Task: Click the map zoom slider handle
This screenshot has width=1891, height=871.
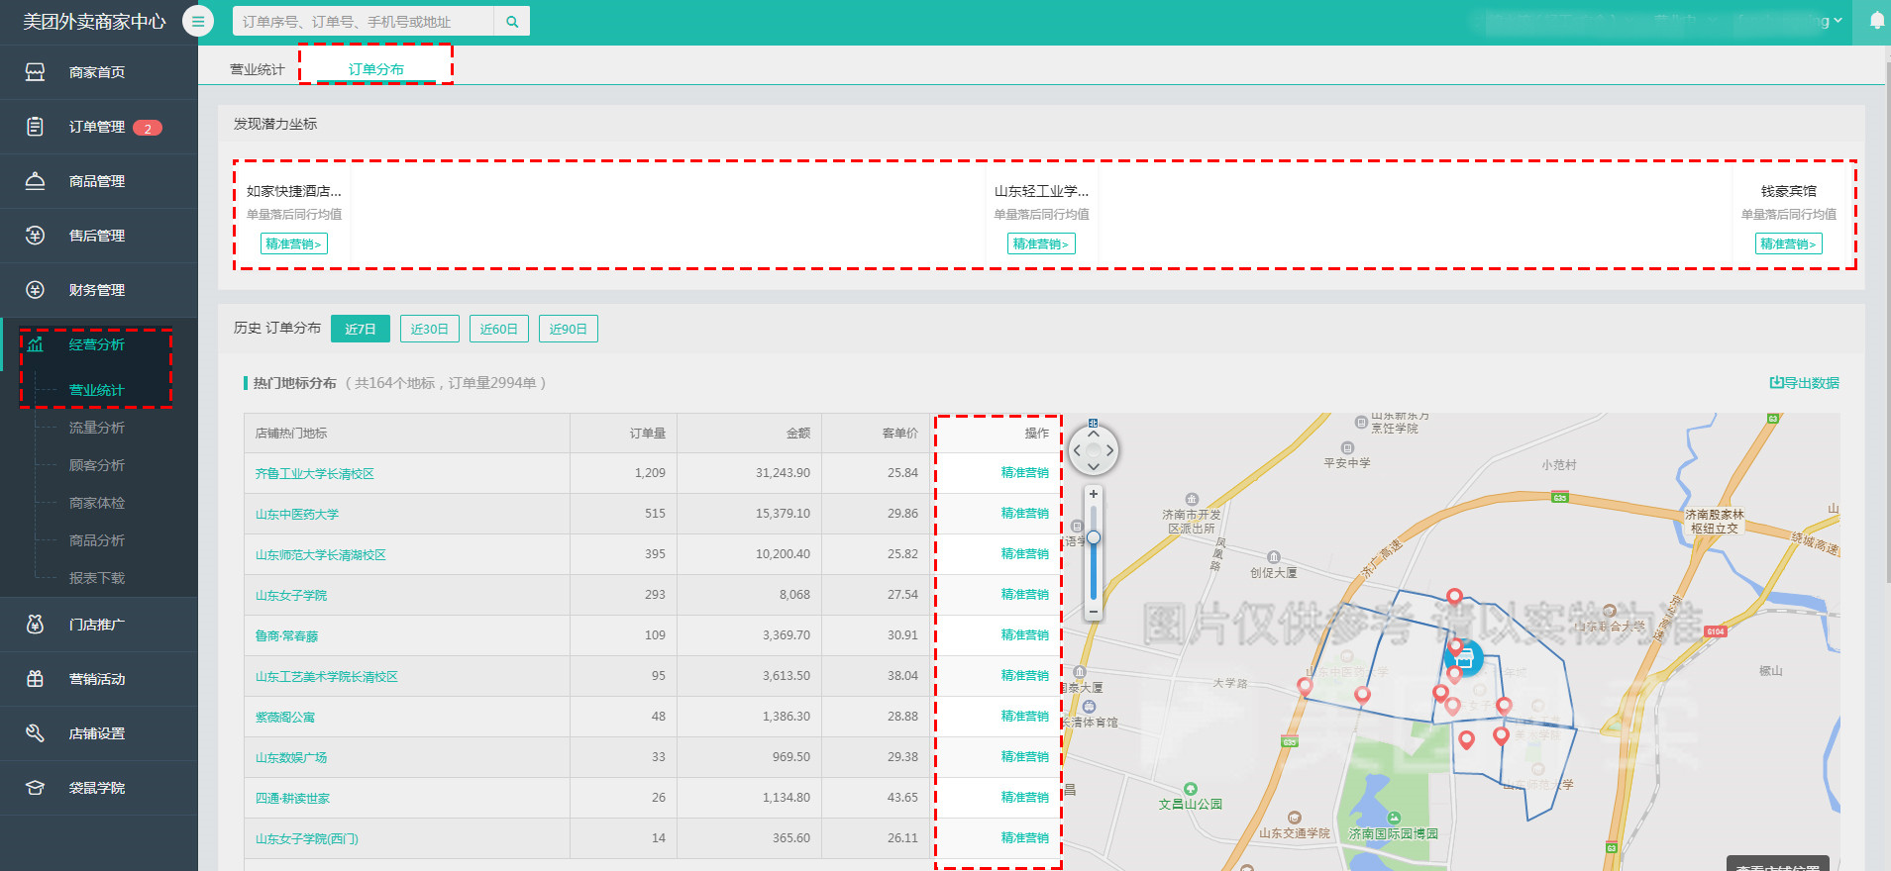Action: (1094, 537)
